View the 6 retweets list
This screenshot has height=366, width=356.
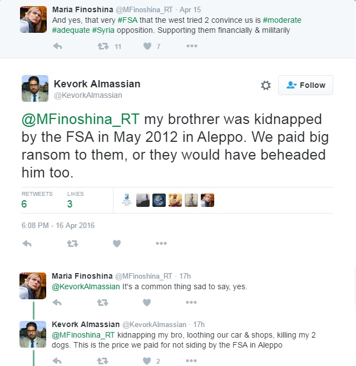pyautogui.click(x=24, y=204)
